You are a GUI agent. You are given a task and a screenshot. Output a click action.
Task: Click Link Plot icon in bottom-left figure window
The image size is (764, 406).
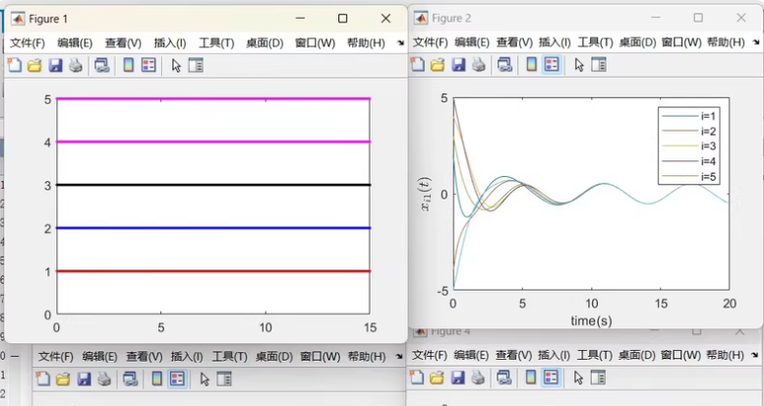point(130,379)
